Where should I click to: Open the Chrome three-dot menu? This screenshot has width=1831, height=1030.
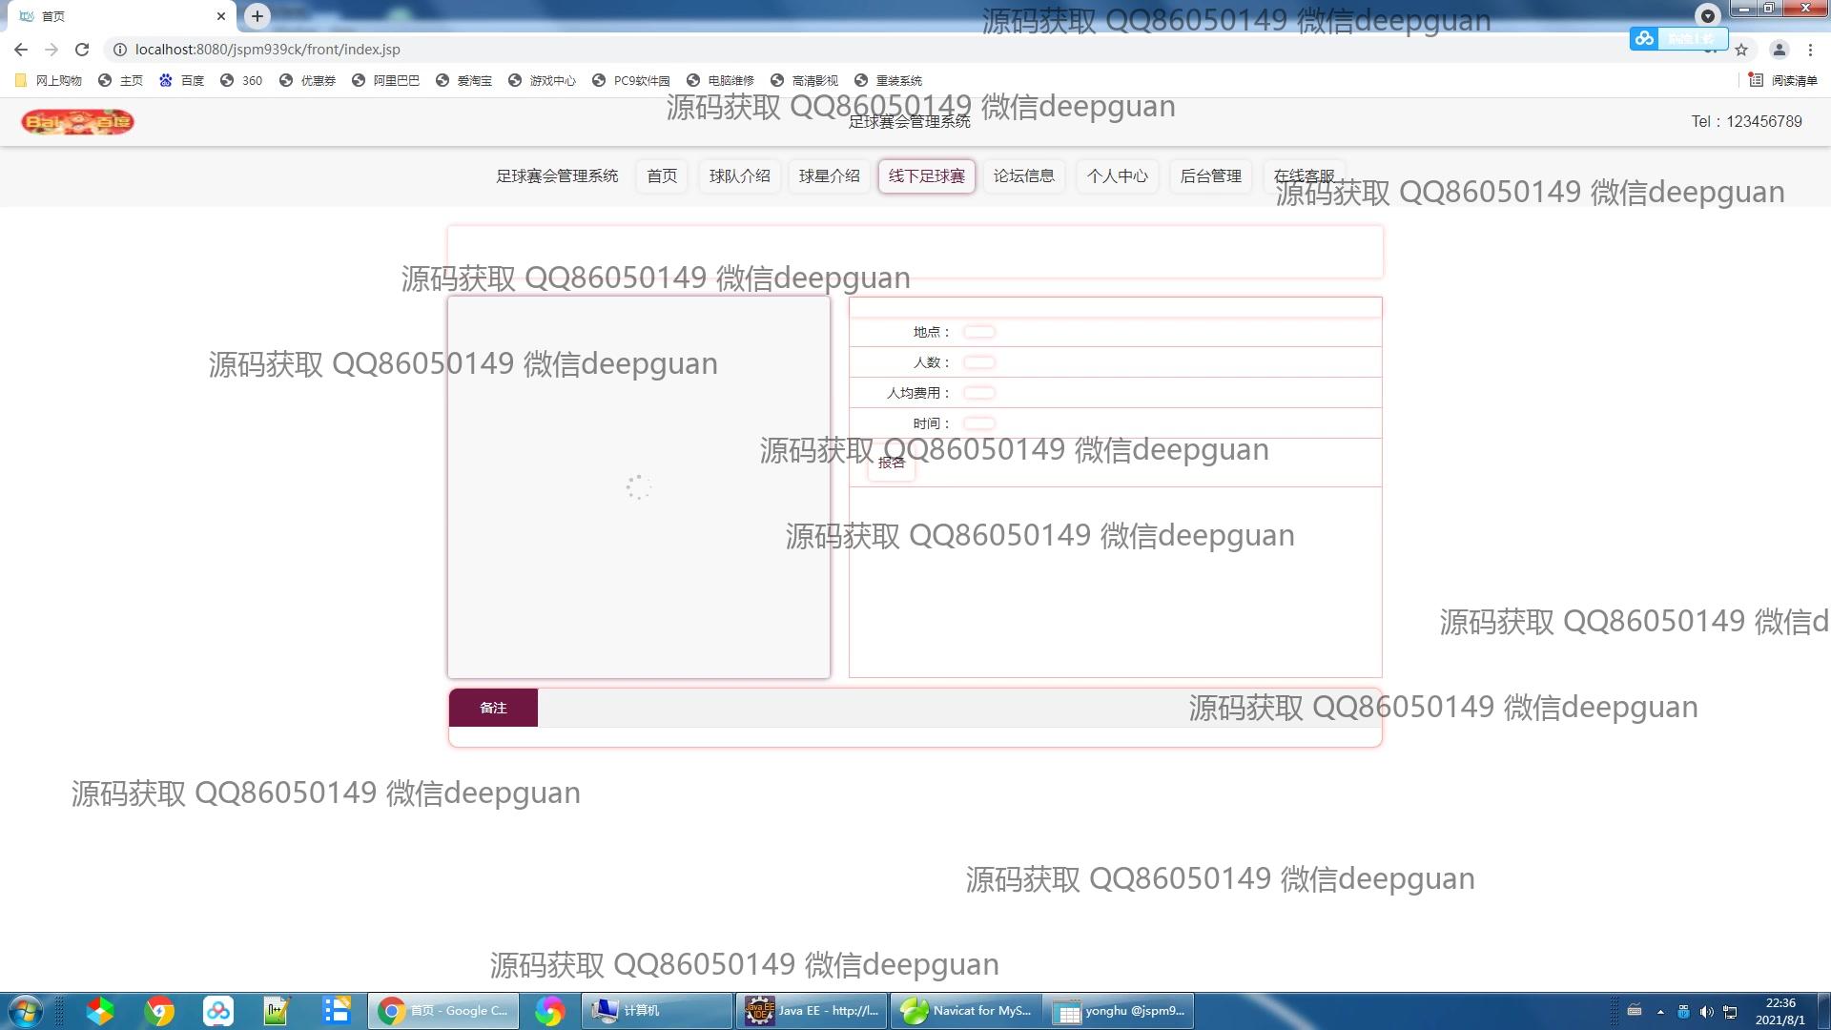coord(1810,50)
